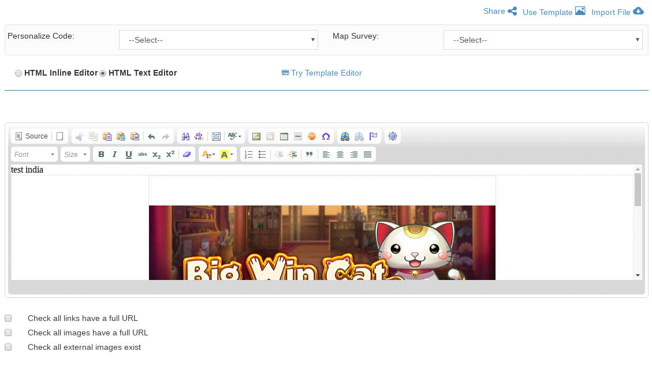Enable Check all links have a full URL
The height and width of the screenshot is (366, 652).
click(8, 318)
